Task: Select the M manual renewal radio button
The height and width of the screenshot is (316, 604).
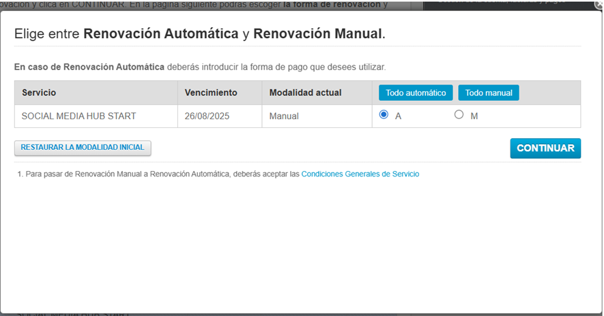Action: (459, 114)
